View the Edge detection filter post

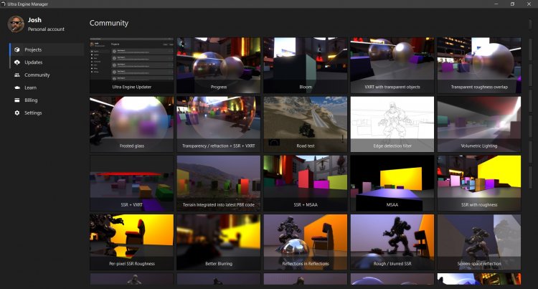[392, 124]
